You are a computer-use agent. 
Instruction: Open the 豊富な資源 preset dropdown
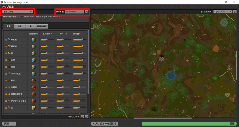(18, 12)
